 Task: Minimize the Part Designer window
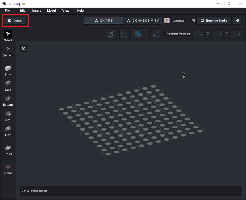218,4
